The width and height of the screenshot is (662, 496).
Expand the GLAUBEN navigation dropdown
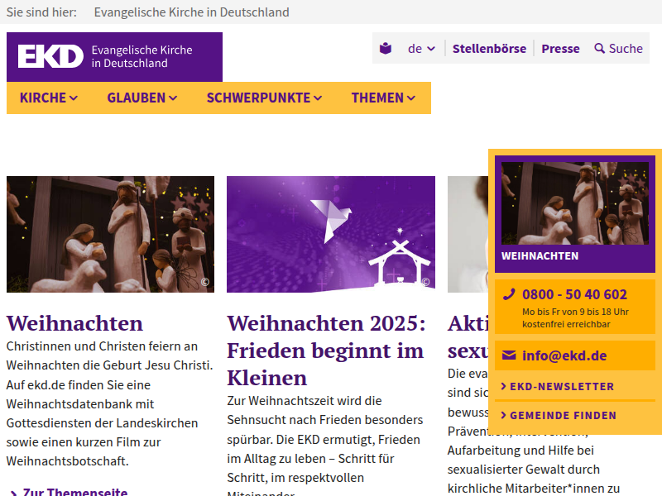coord(142,98)
